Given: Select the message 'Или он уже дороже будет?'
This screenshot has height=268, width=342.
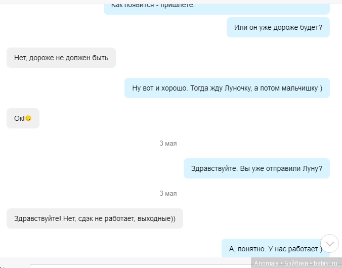Looking at the screenshot, I should pos(278,27).
